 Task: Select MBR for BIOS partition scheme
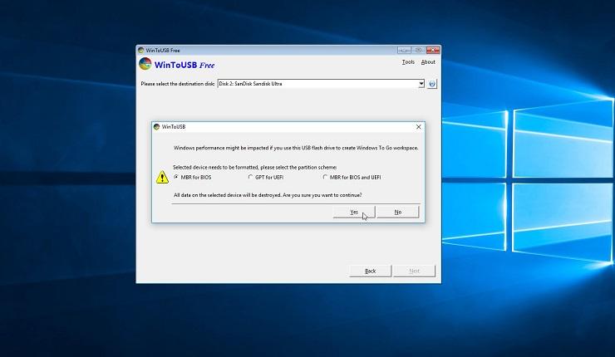[x=193, y=177]
